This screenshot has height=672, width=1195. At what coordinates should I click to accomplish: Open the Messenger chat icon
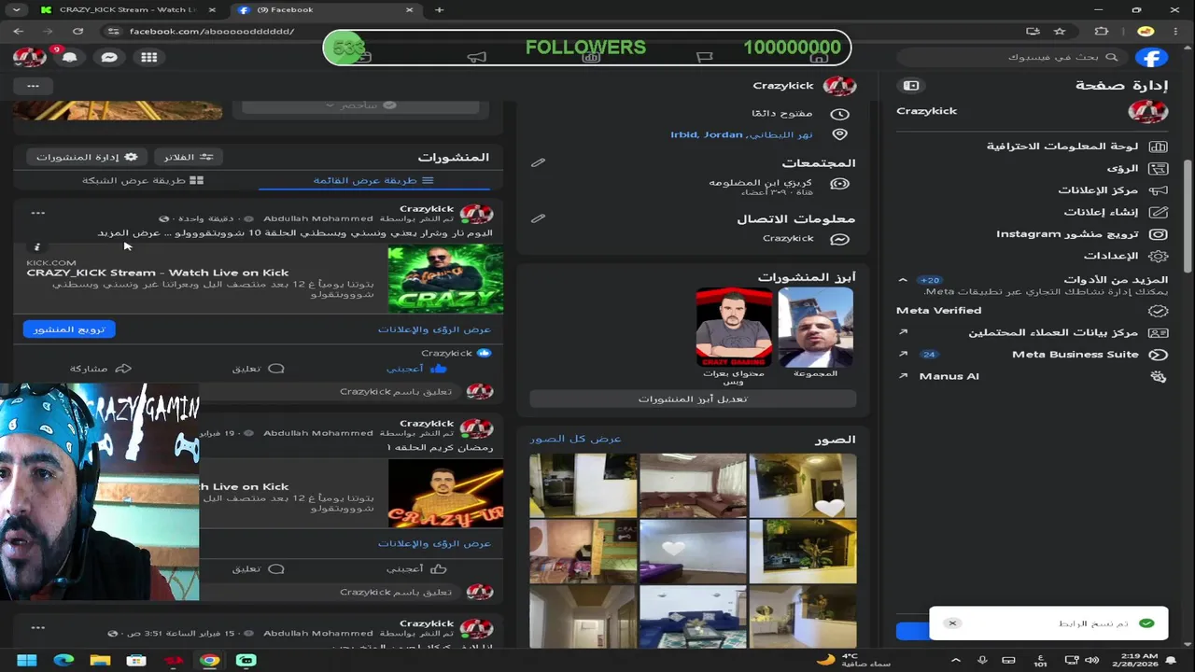pyautogui.click(x=109, y=57)
